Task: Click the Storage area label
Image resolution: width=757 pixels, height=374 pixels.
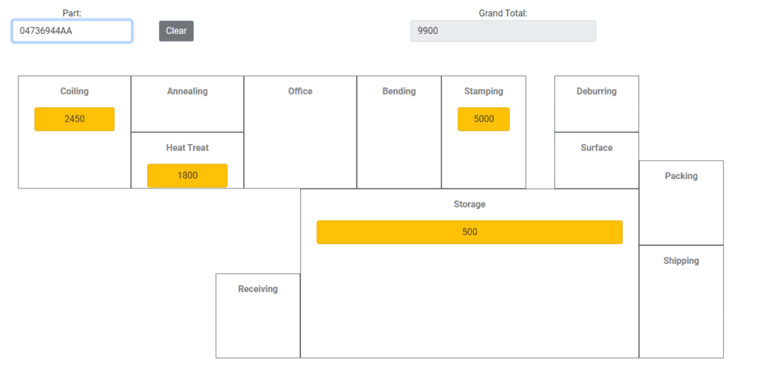Action: [469, 204]
